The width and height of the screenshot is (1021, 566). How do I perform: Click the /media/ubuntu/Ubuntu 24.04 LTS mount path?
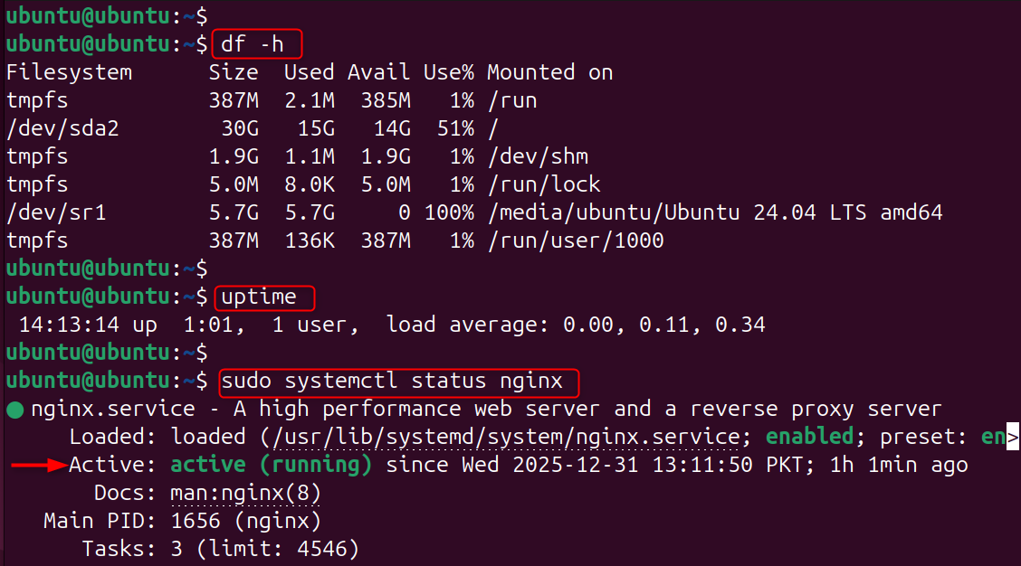click(714, 212)
